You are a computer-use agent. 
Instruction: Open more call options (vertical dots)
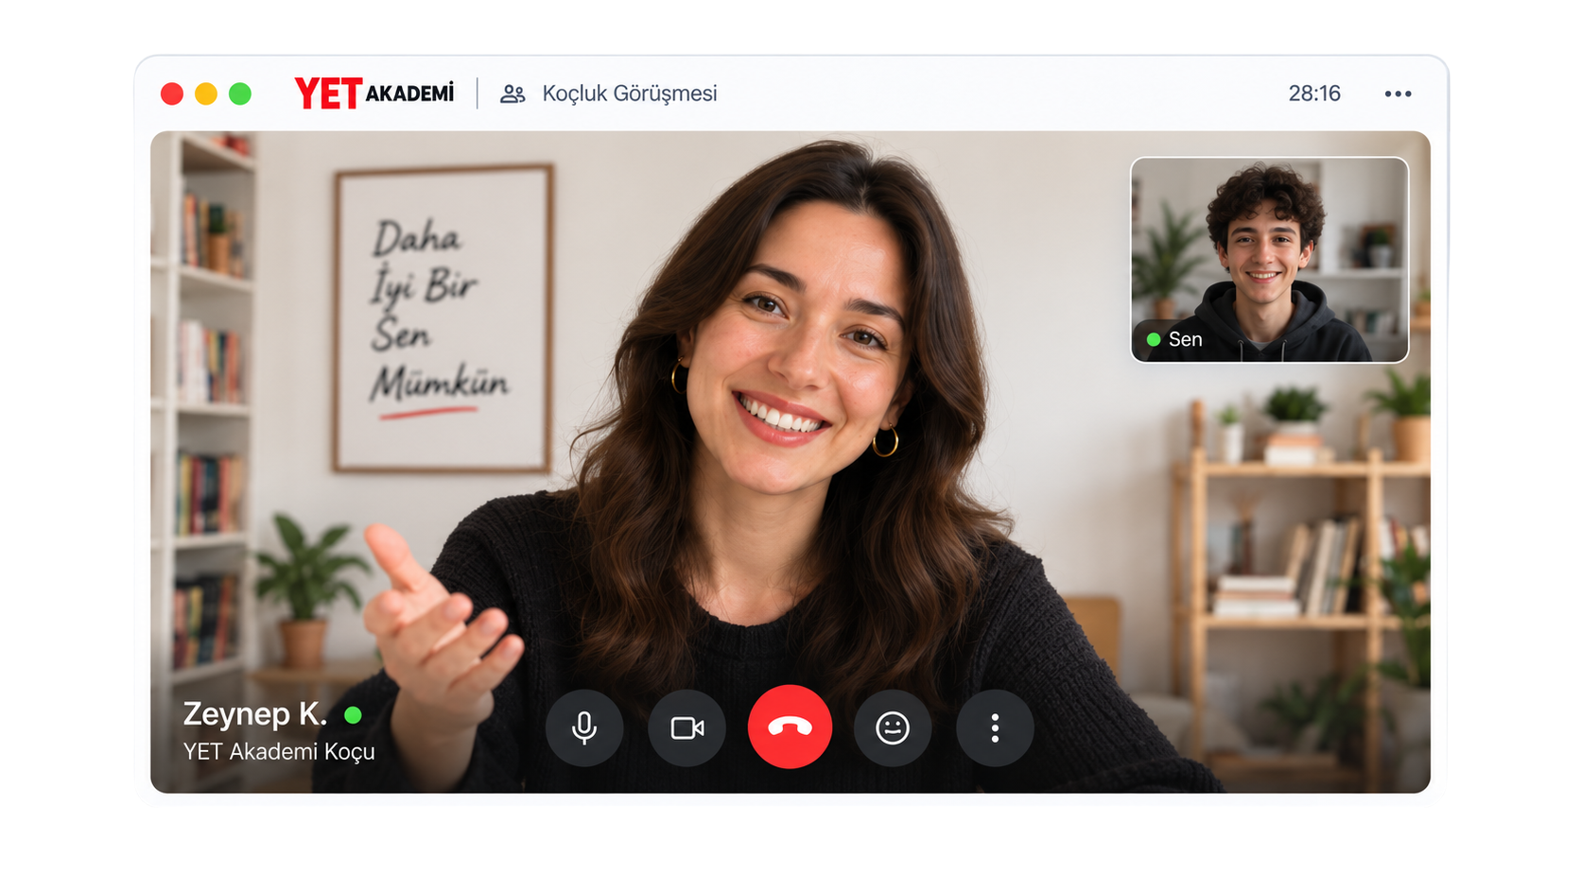(x=995, y=727)
